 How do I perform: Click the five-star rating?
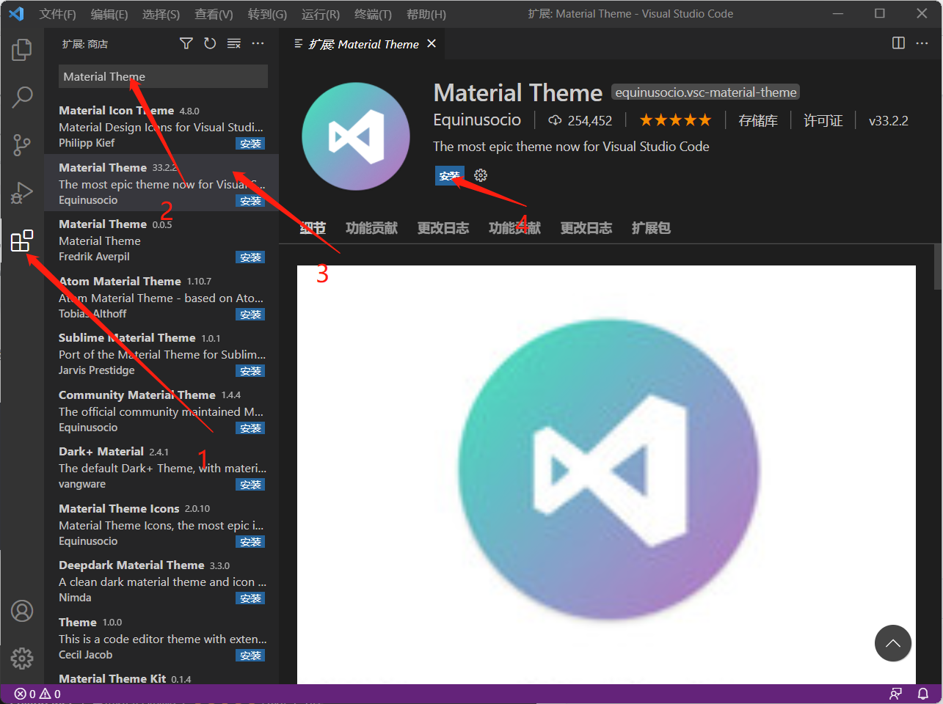pyautogui.click(x=675, y=120)
